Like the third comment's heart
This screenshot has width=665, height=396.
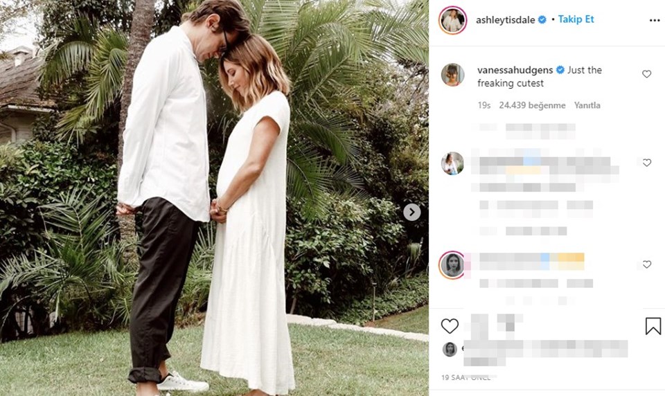tap(647, 264)
